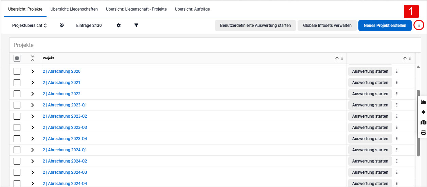Open actions column header options menu

click(x=410, y=58)
